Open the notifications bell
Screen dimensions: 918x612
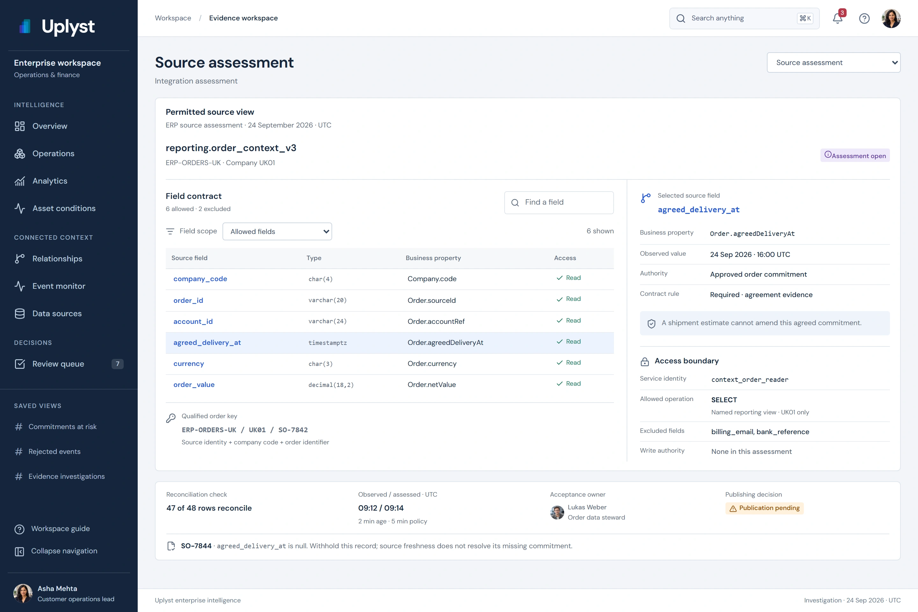tap(838, 18)
